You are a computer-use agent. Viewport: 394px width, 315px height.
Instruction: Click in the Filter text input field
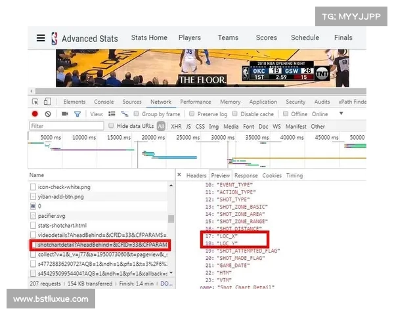tap(67, 126)
